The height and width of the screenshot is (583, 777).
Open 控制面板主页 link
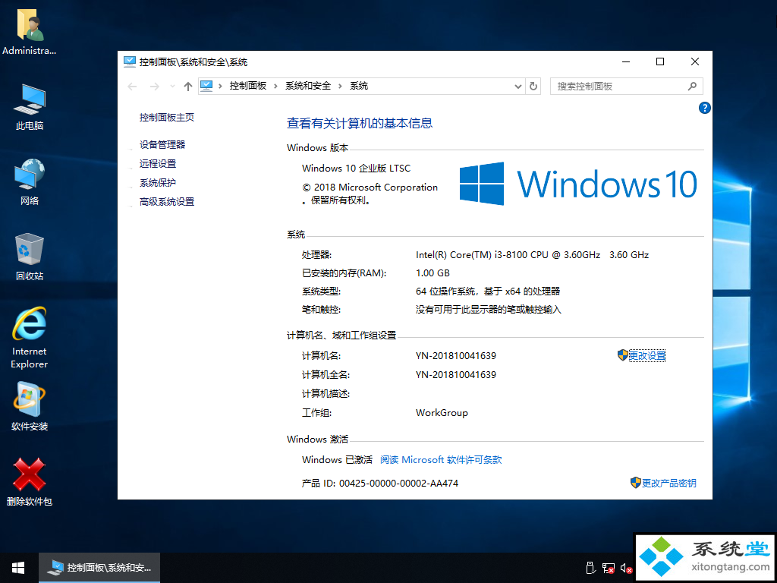click(166, 118)
